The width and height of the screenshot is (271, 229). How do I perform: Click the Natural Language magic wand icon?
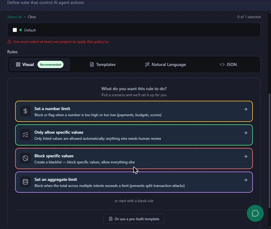pos(147,64)
